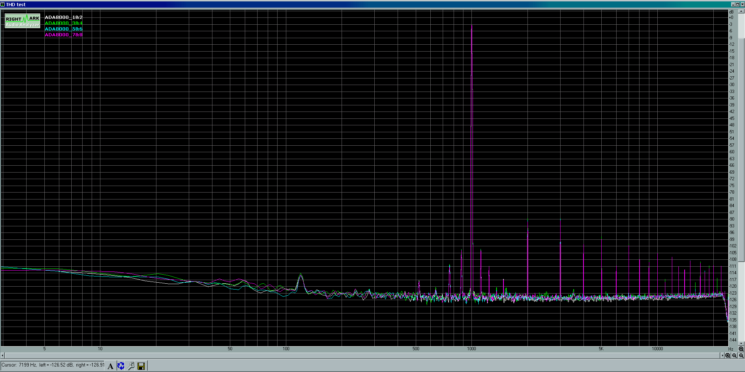Click the horizontal scrollbar track
The height and width of the screenshot is (372, 745).
click(x=363, y=355)
